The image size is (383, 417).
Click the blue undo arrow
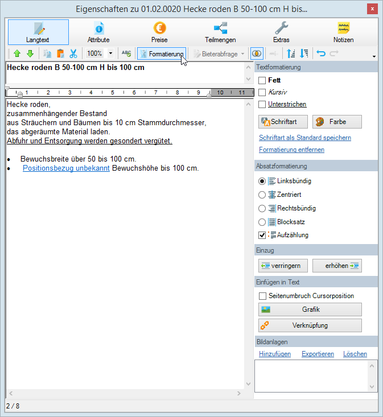pos(321,53)
